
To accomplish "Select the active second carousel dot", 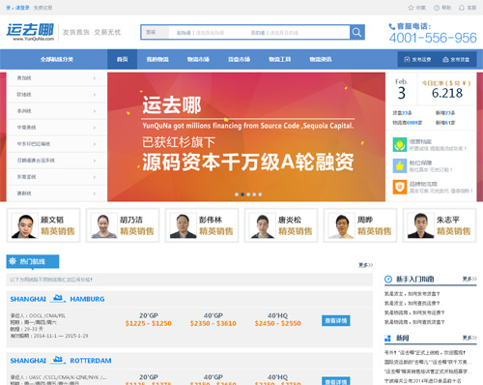I will [242, 194].
